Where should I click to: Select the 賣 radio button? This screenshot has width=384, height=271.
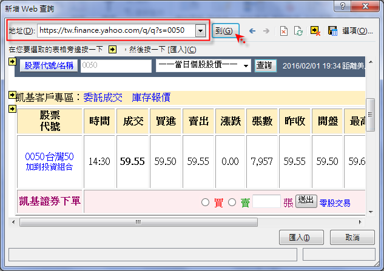pyautogui.click(x=232, y=202)
